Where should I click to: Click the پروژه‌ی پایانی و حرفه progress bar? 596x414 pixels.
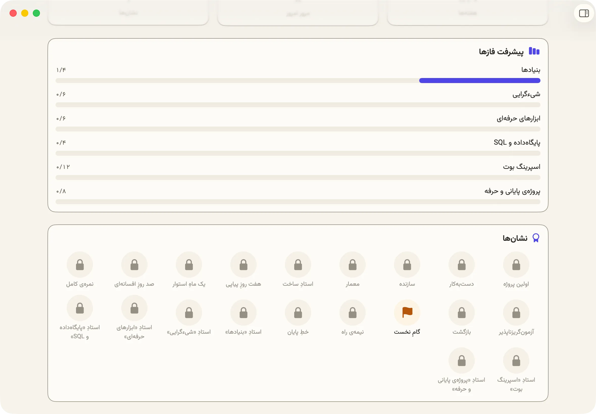(x=298, y=201)
